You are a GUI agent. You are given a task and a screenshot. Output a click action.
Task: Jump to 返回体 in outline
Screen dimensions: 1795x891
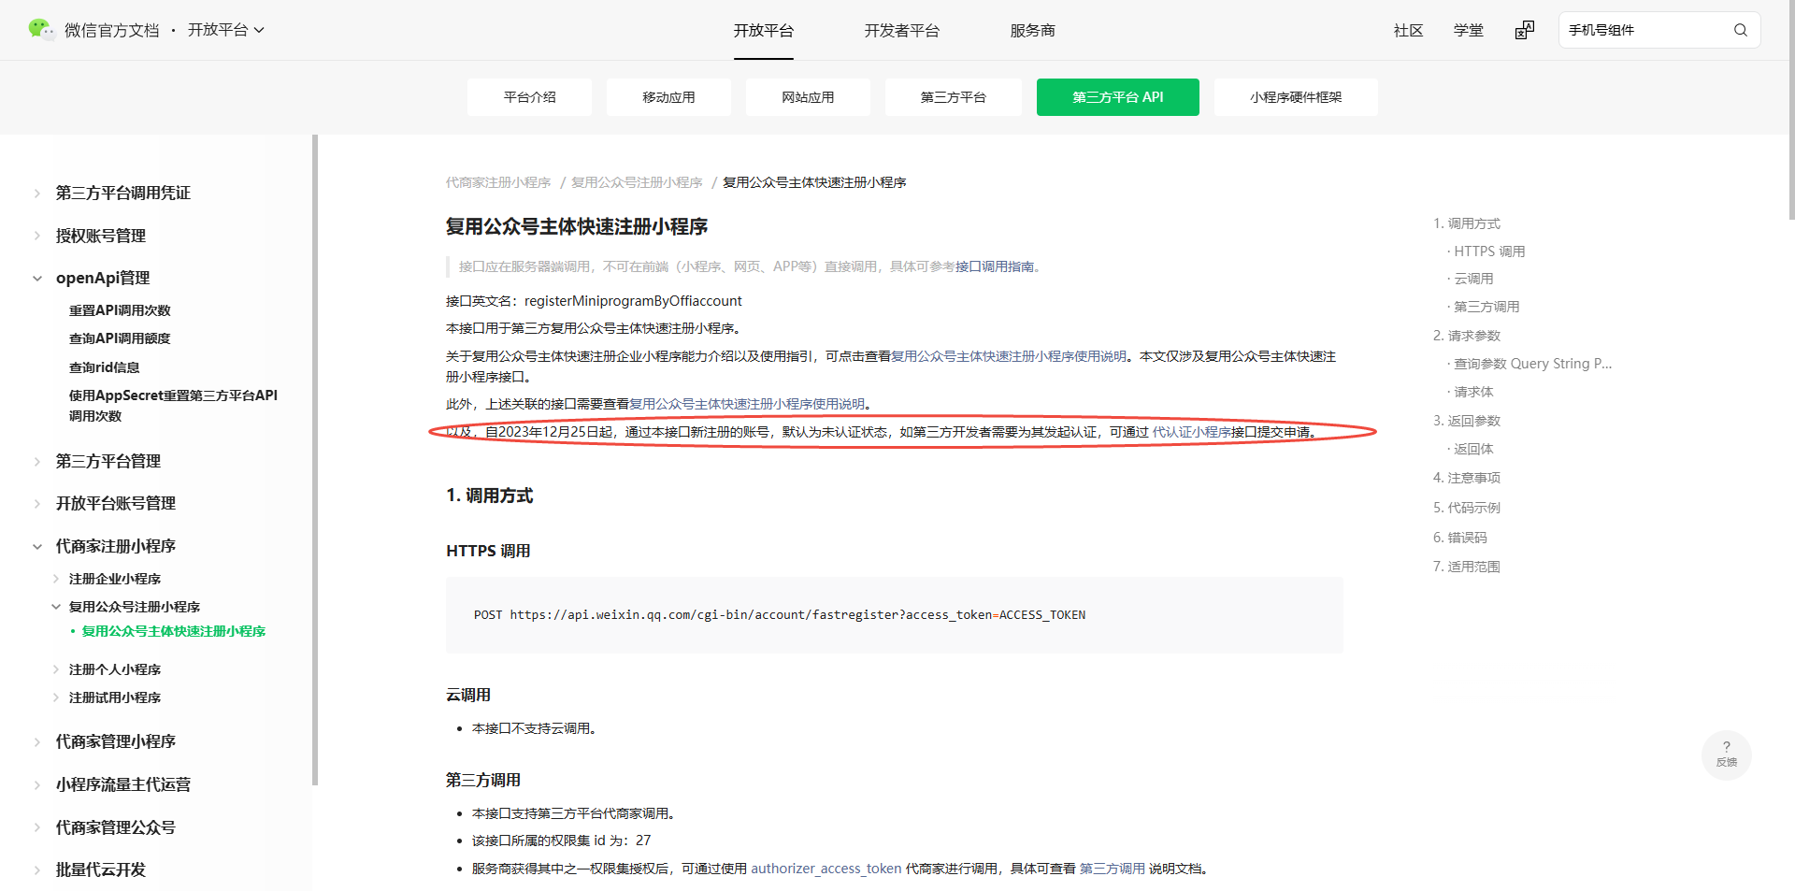pyautogui.click(x=1473, y=449)
